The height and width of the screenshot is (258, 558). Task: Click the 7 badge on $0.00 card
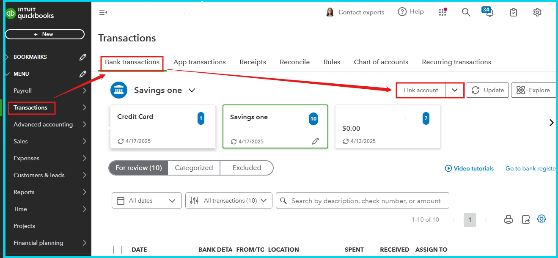(426, 119)
